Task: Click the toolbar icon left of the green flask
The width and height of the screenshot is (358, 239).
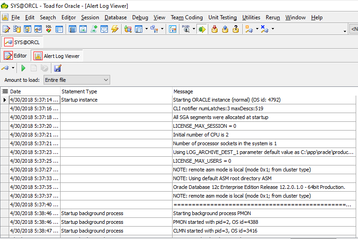Action: pos(73,29)
